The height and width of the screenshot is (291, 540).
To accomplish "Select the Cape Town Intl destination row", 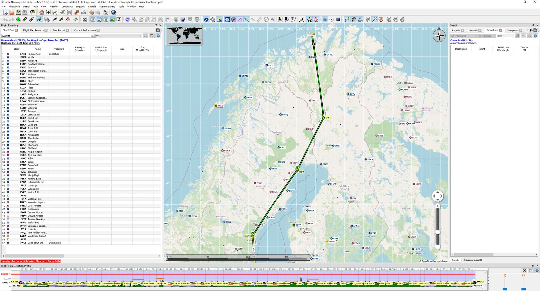I will [x=35, y=243].
